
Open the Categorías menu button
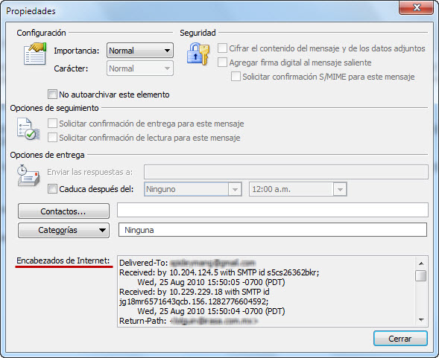(63, 230)
